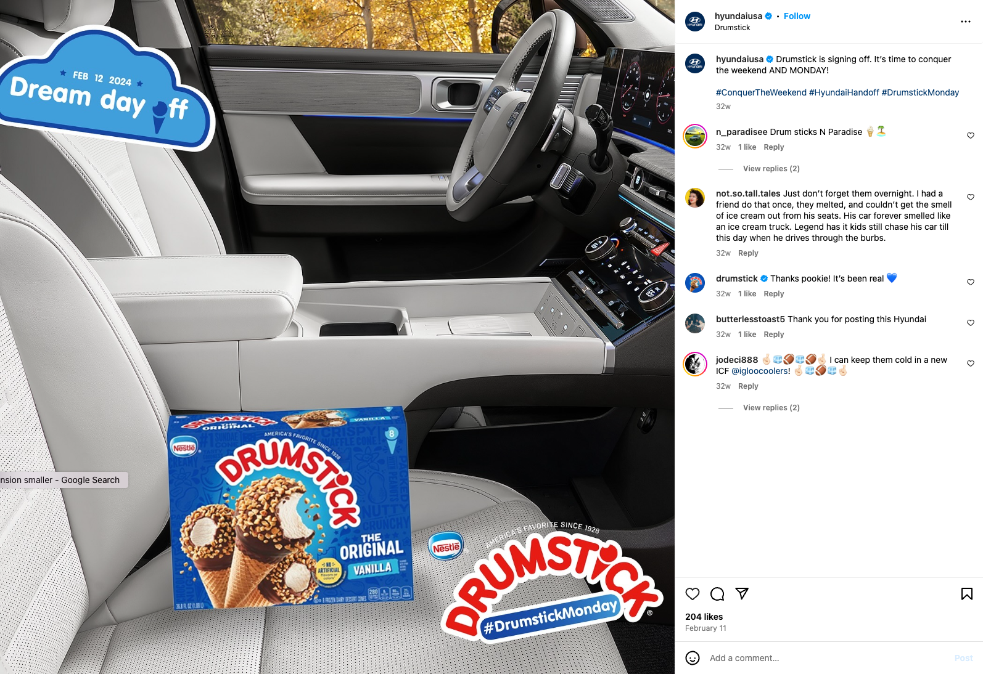Image resolution: width=983 pixels, height=674 pixels.
Task: Open drumstick's profile picture
Action: 695,283
